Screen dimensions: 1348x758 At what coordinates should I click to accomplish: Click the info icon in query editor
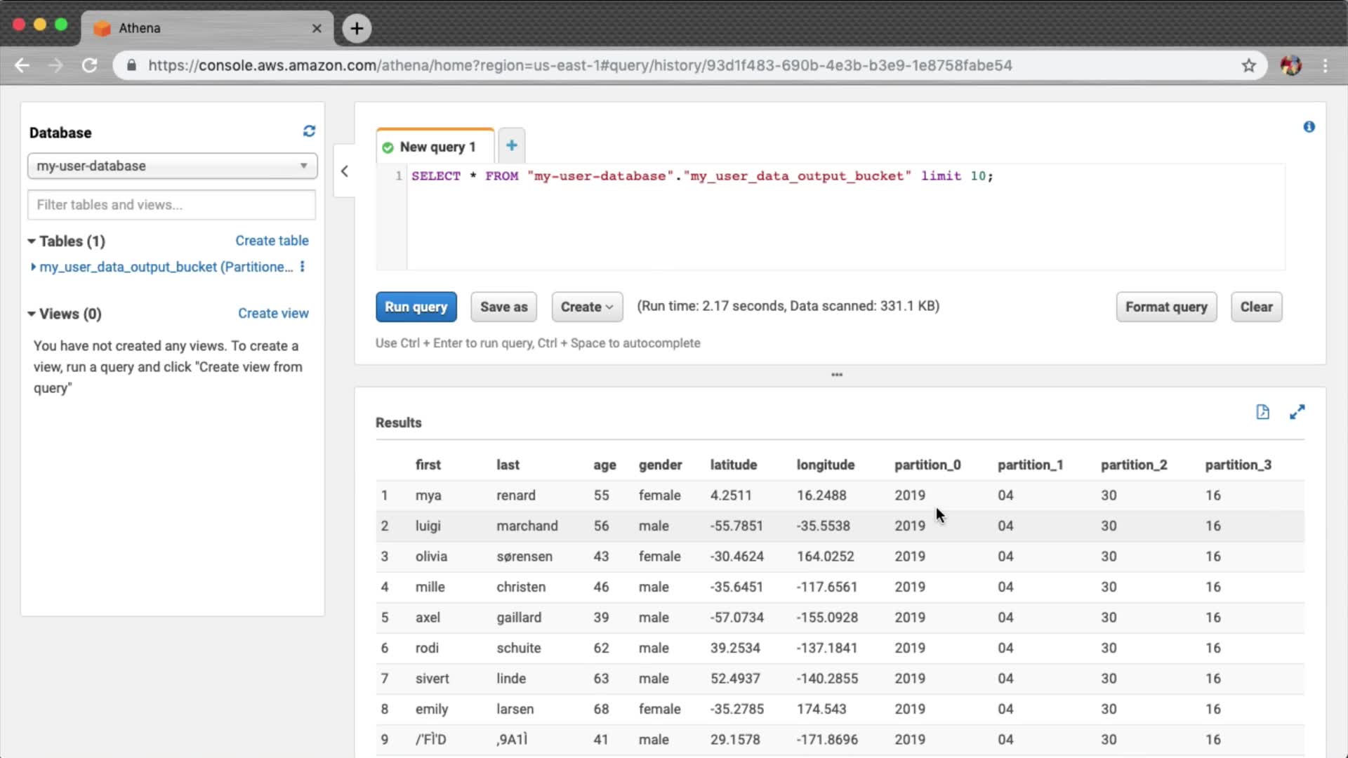pos(1309,127)
